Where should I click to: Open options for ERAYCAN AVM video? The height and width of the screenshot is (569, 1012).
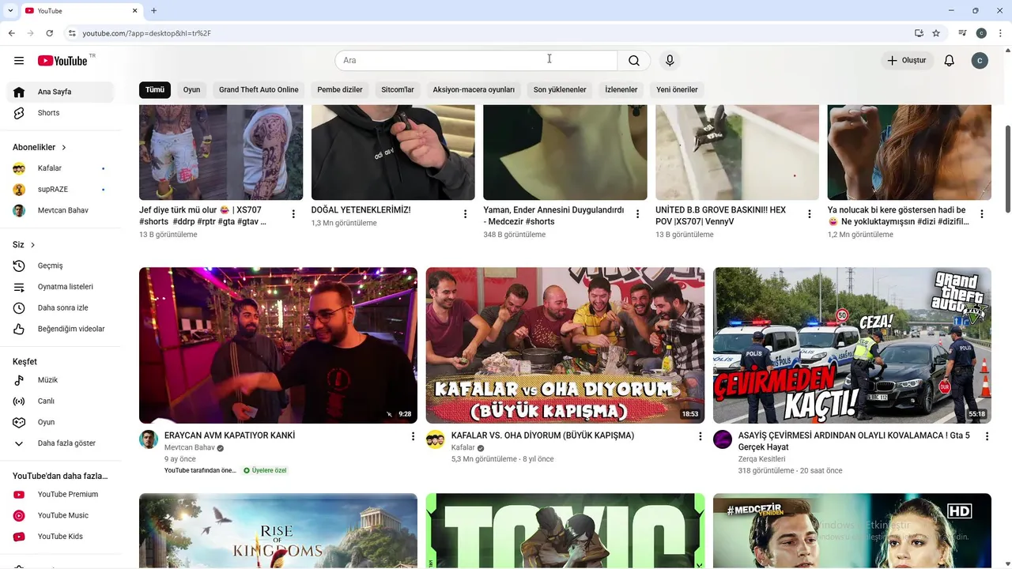(x=413, y=436)
